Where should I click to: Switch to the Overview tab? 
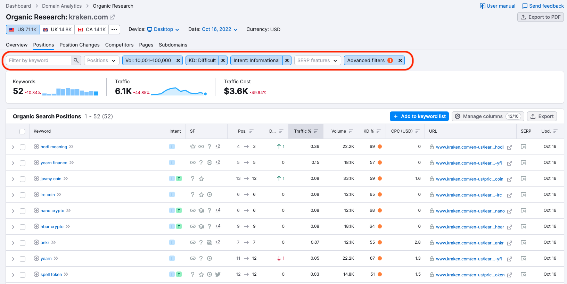pyautogui.click(x=17, y=45)
